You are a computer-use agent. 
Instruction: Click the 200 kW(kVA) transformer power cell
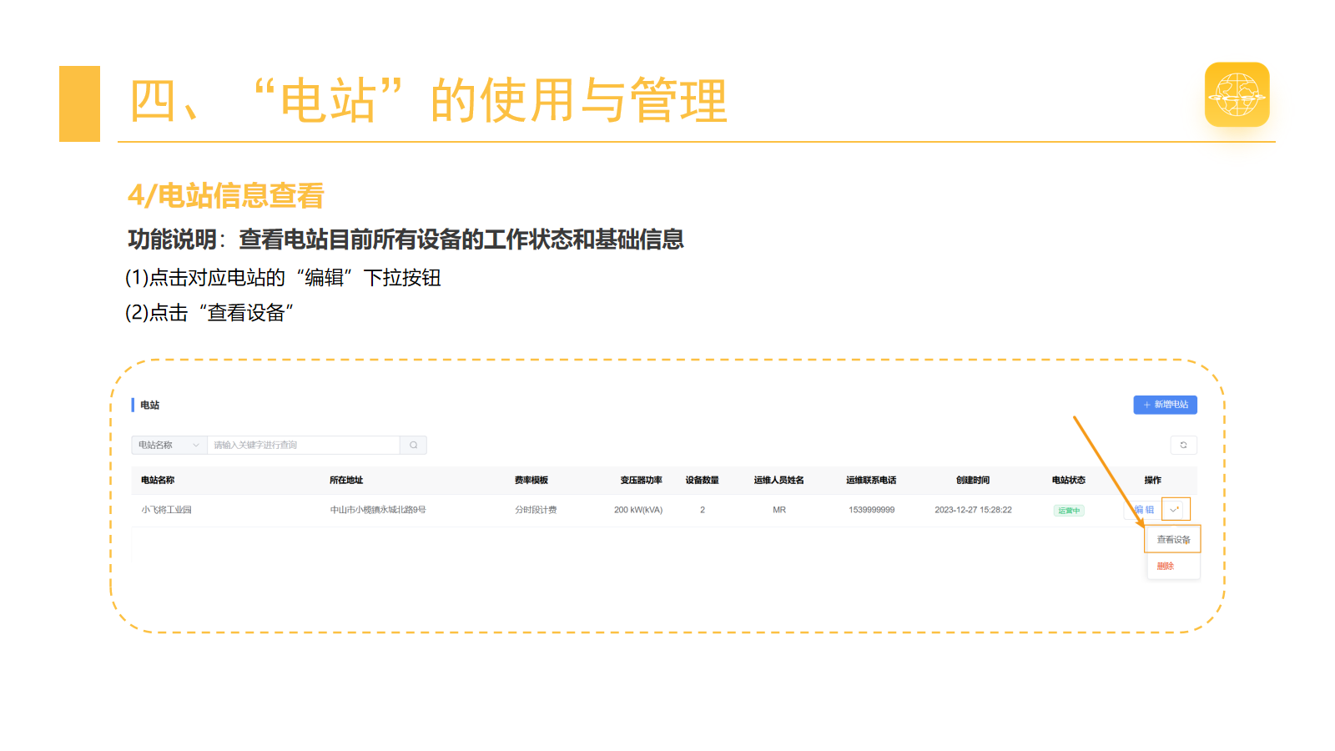(x=638, y=510)
